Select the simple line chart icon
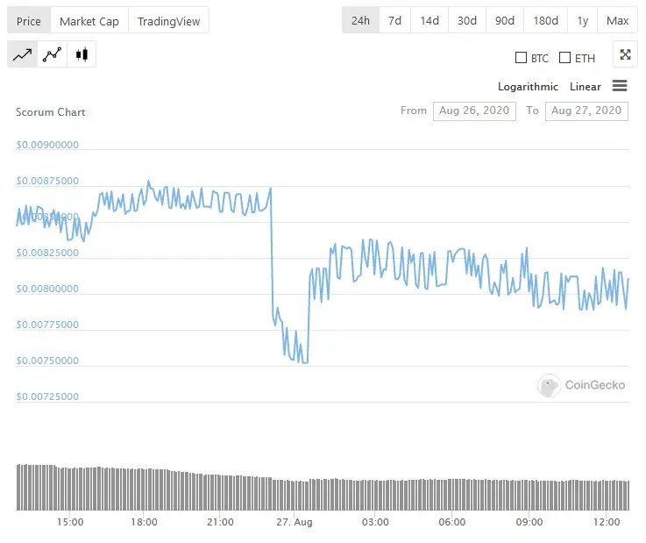This screenshot has width=646, height=543. [22, 54]
